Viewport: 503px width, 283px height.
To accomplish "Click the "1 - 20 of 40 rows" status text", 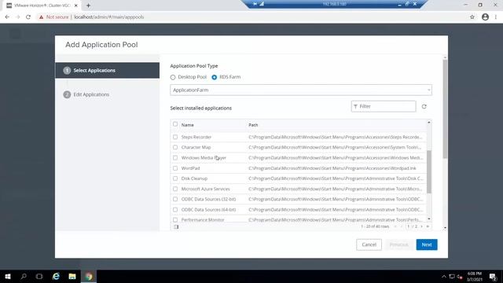I will (375, 226).
